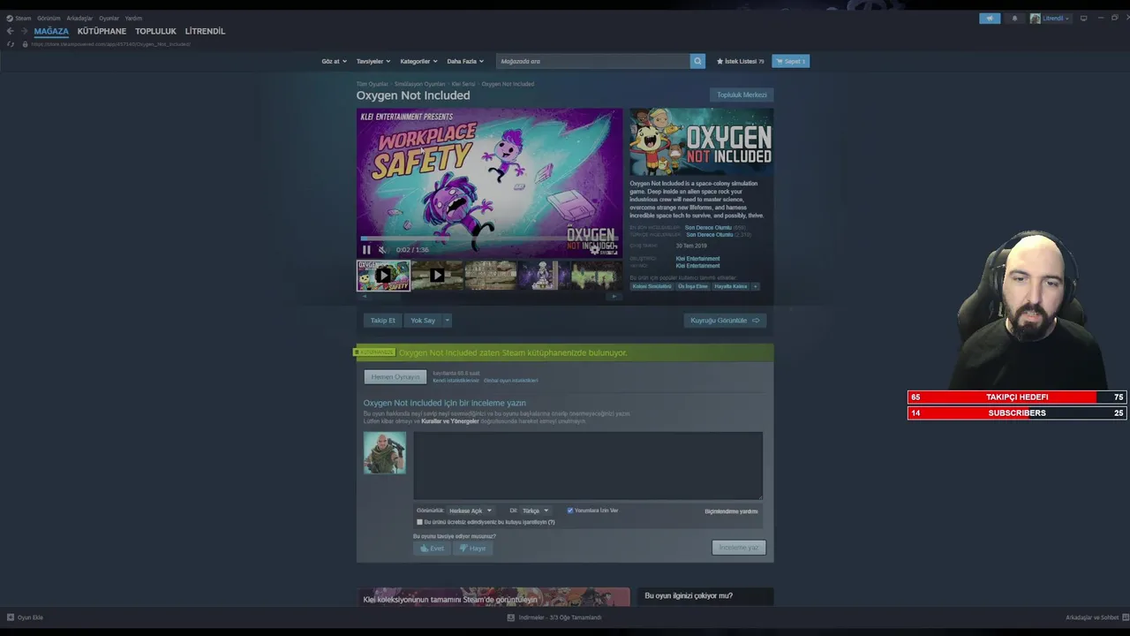This screenshot has height=636, width=1130.
Task: Open the notifications bell
Action: pos(1014,18)
